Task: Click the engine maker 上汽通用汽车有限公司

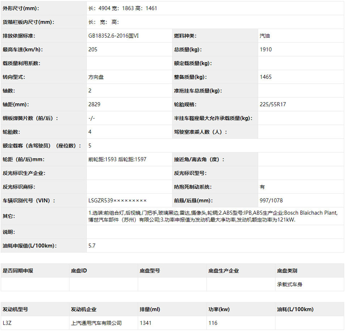Action: (96, 323)
